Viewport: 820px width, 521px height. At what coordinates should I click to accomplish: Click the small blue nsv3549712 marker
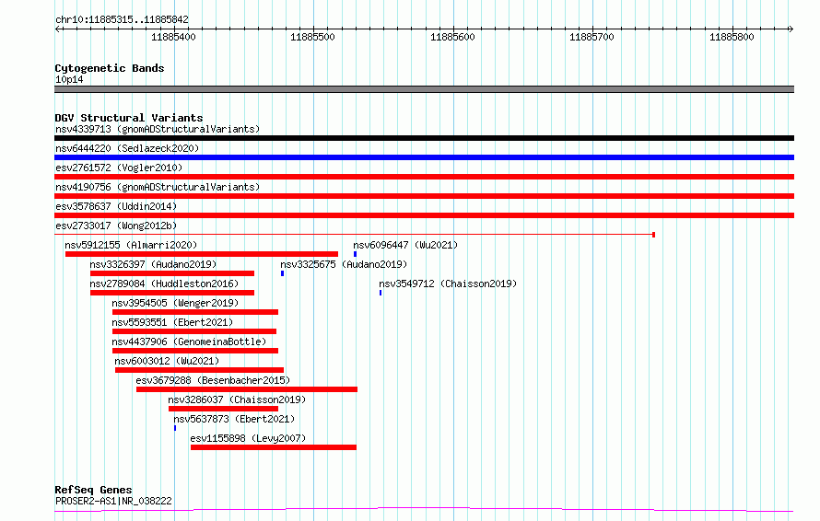tap(381, 293)
